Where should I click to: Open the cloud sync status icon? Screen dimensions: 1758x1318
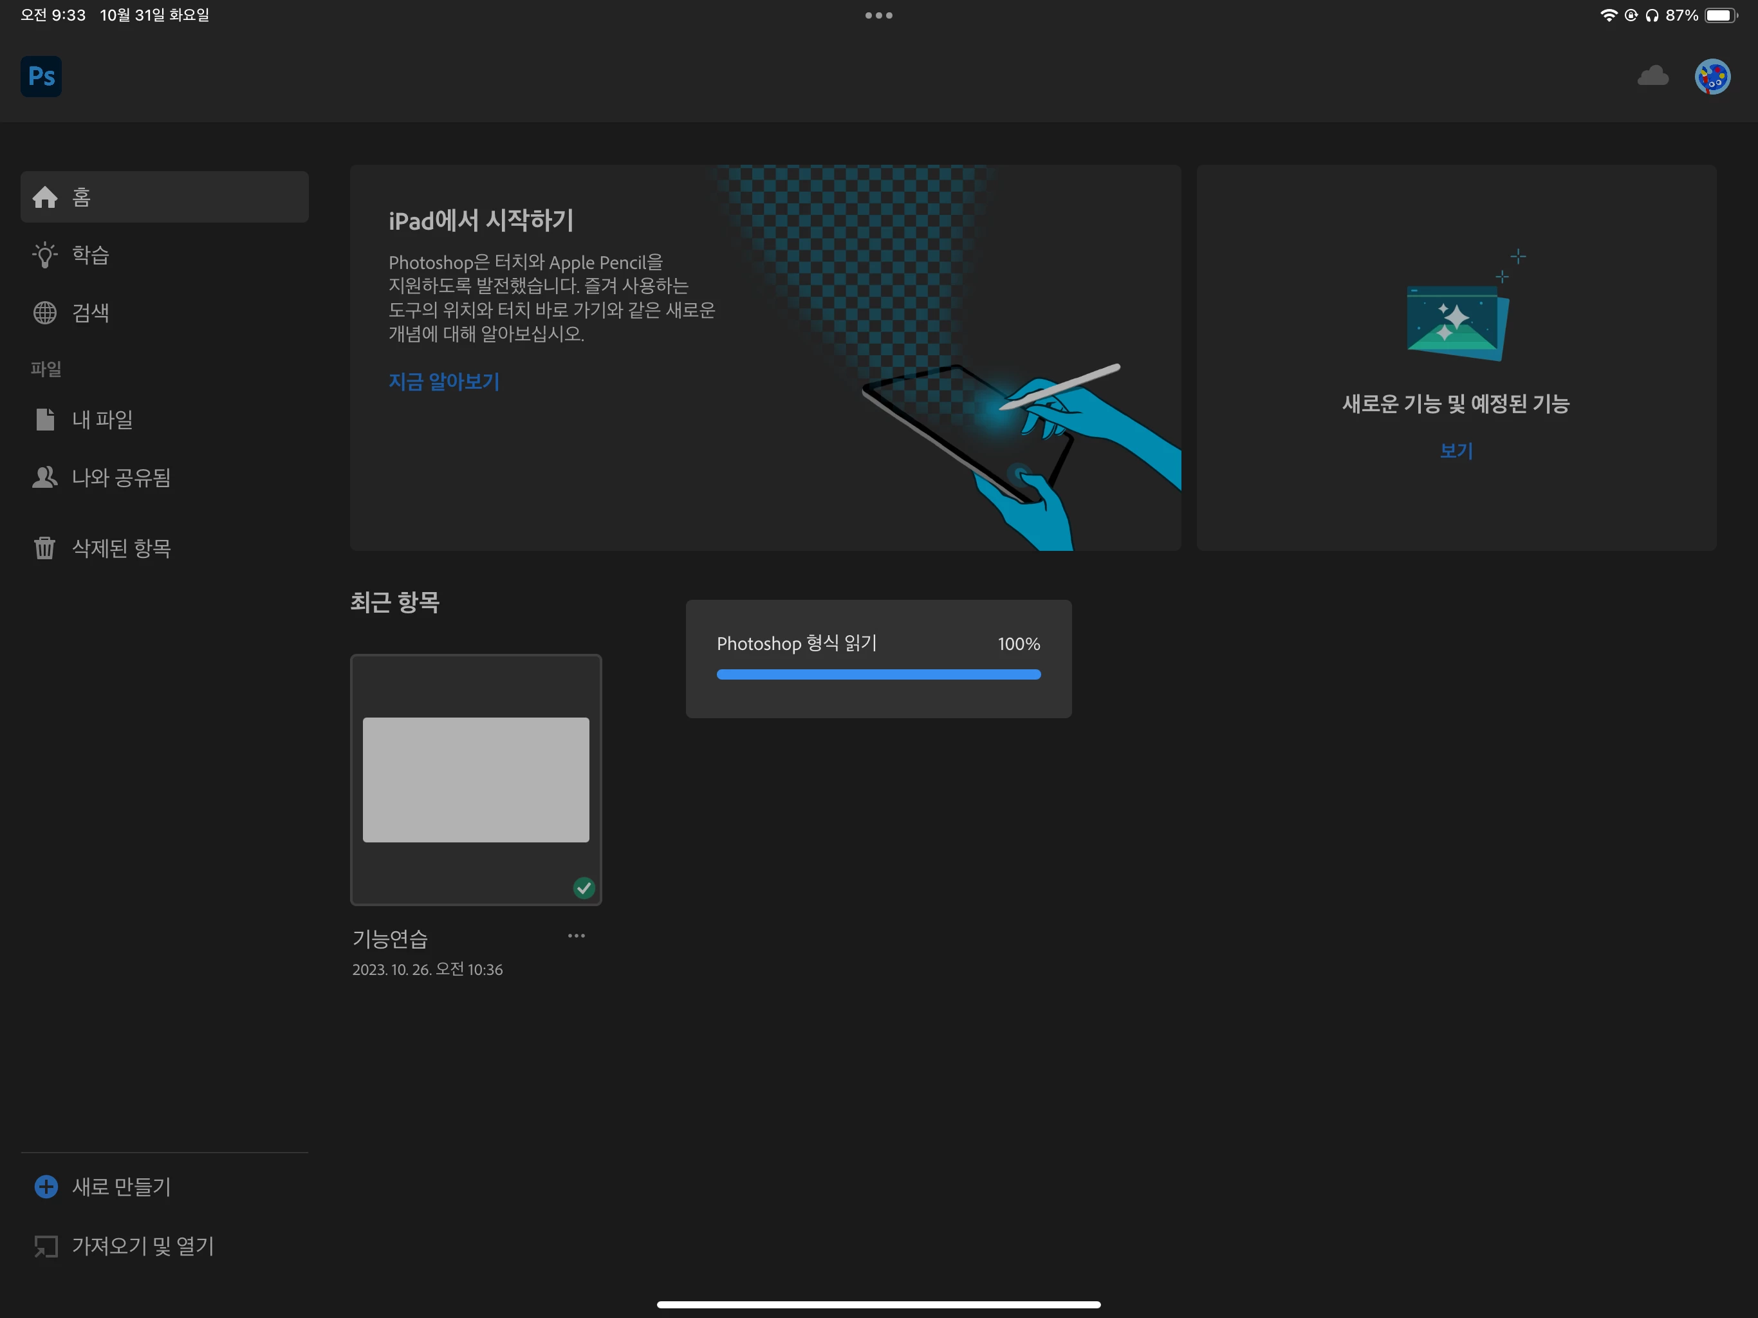[1652, 77]
